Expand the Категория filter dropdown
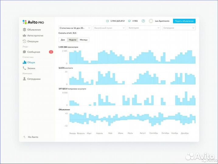Screen dimensions: 218x164 (x=144, y=28)
